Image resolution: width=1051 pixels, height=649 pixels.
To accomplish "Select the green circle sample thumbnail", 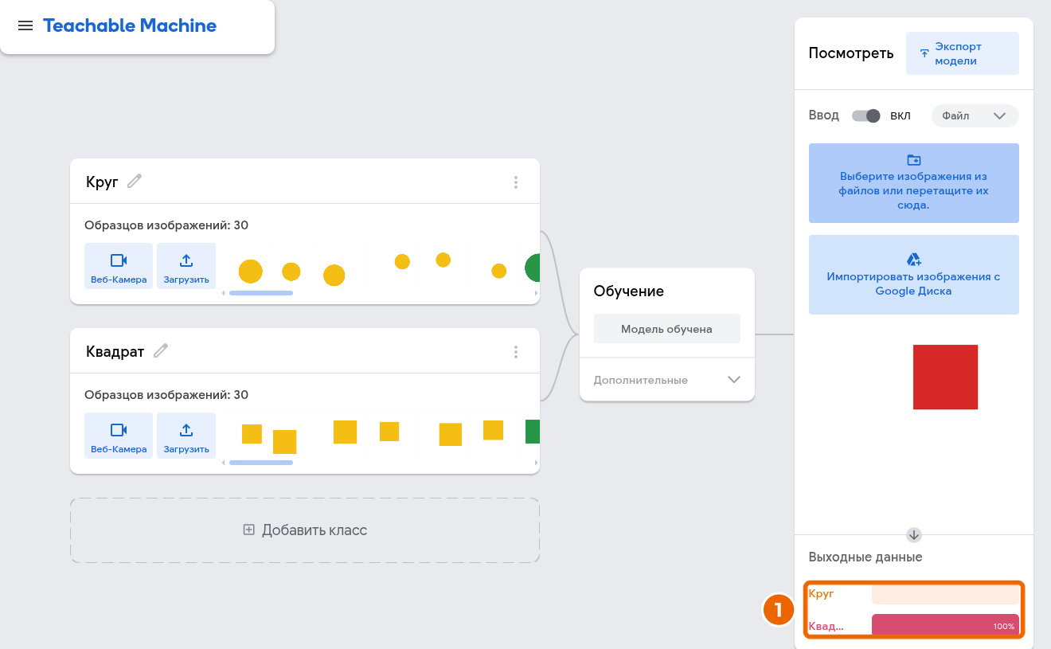I will [533, 268].
